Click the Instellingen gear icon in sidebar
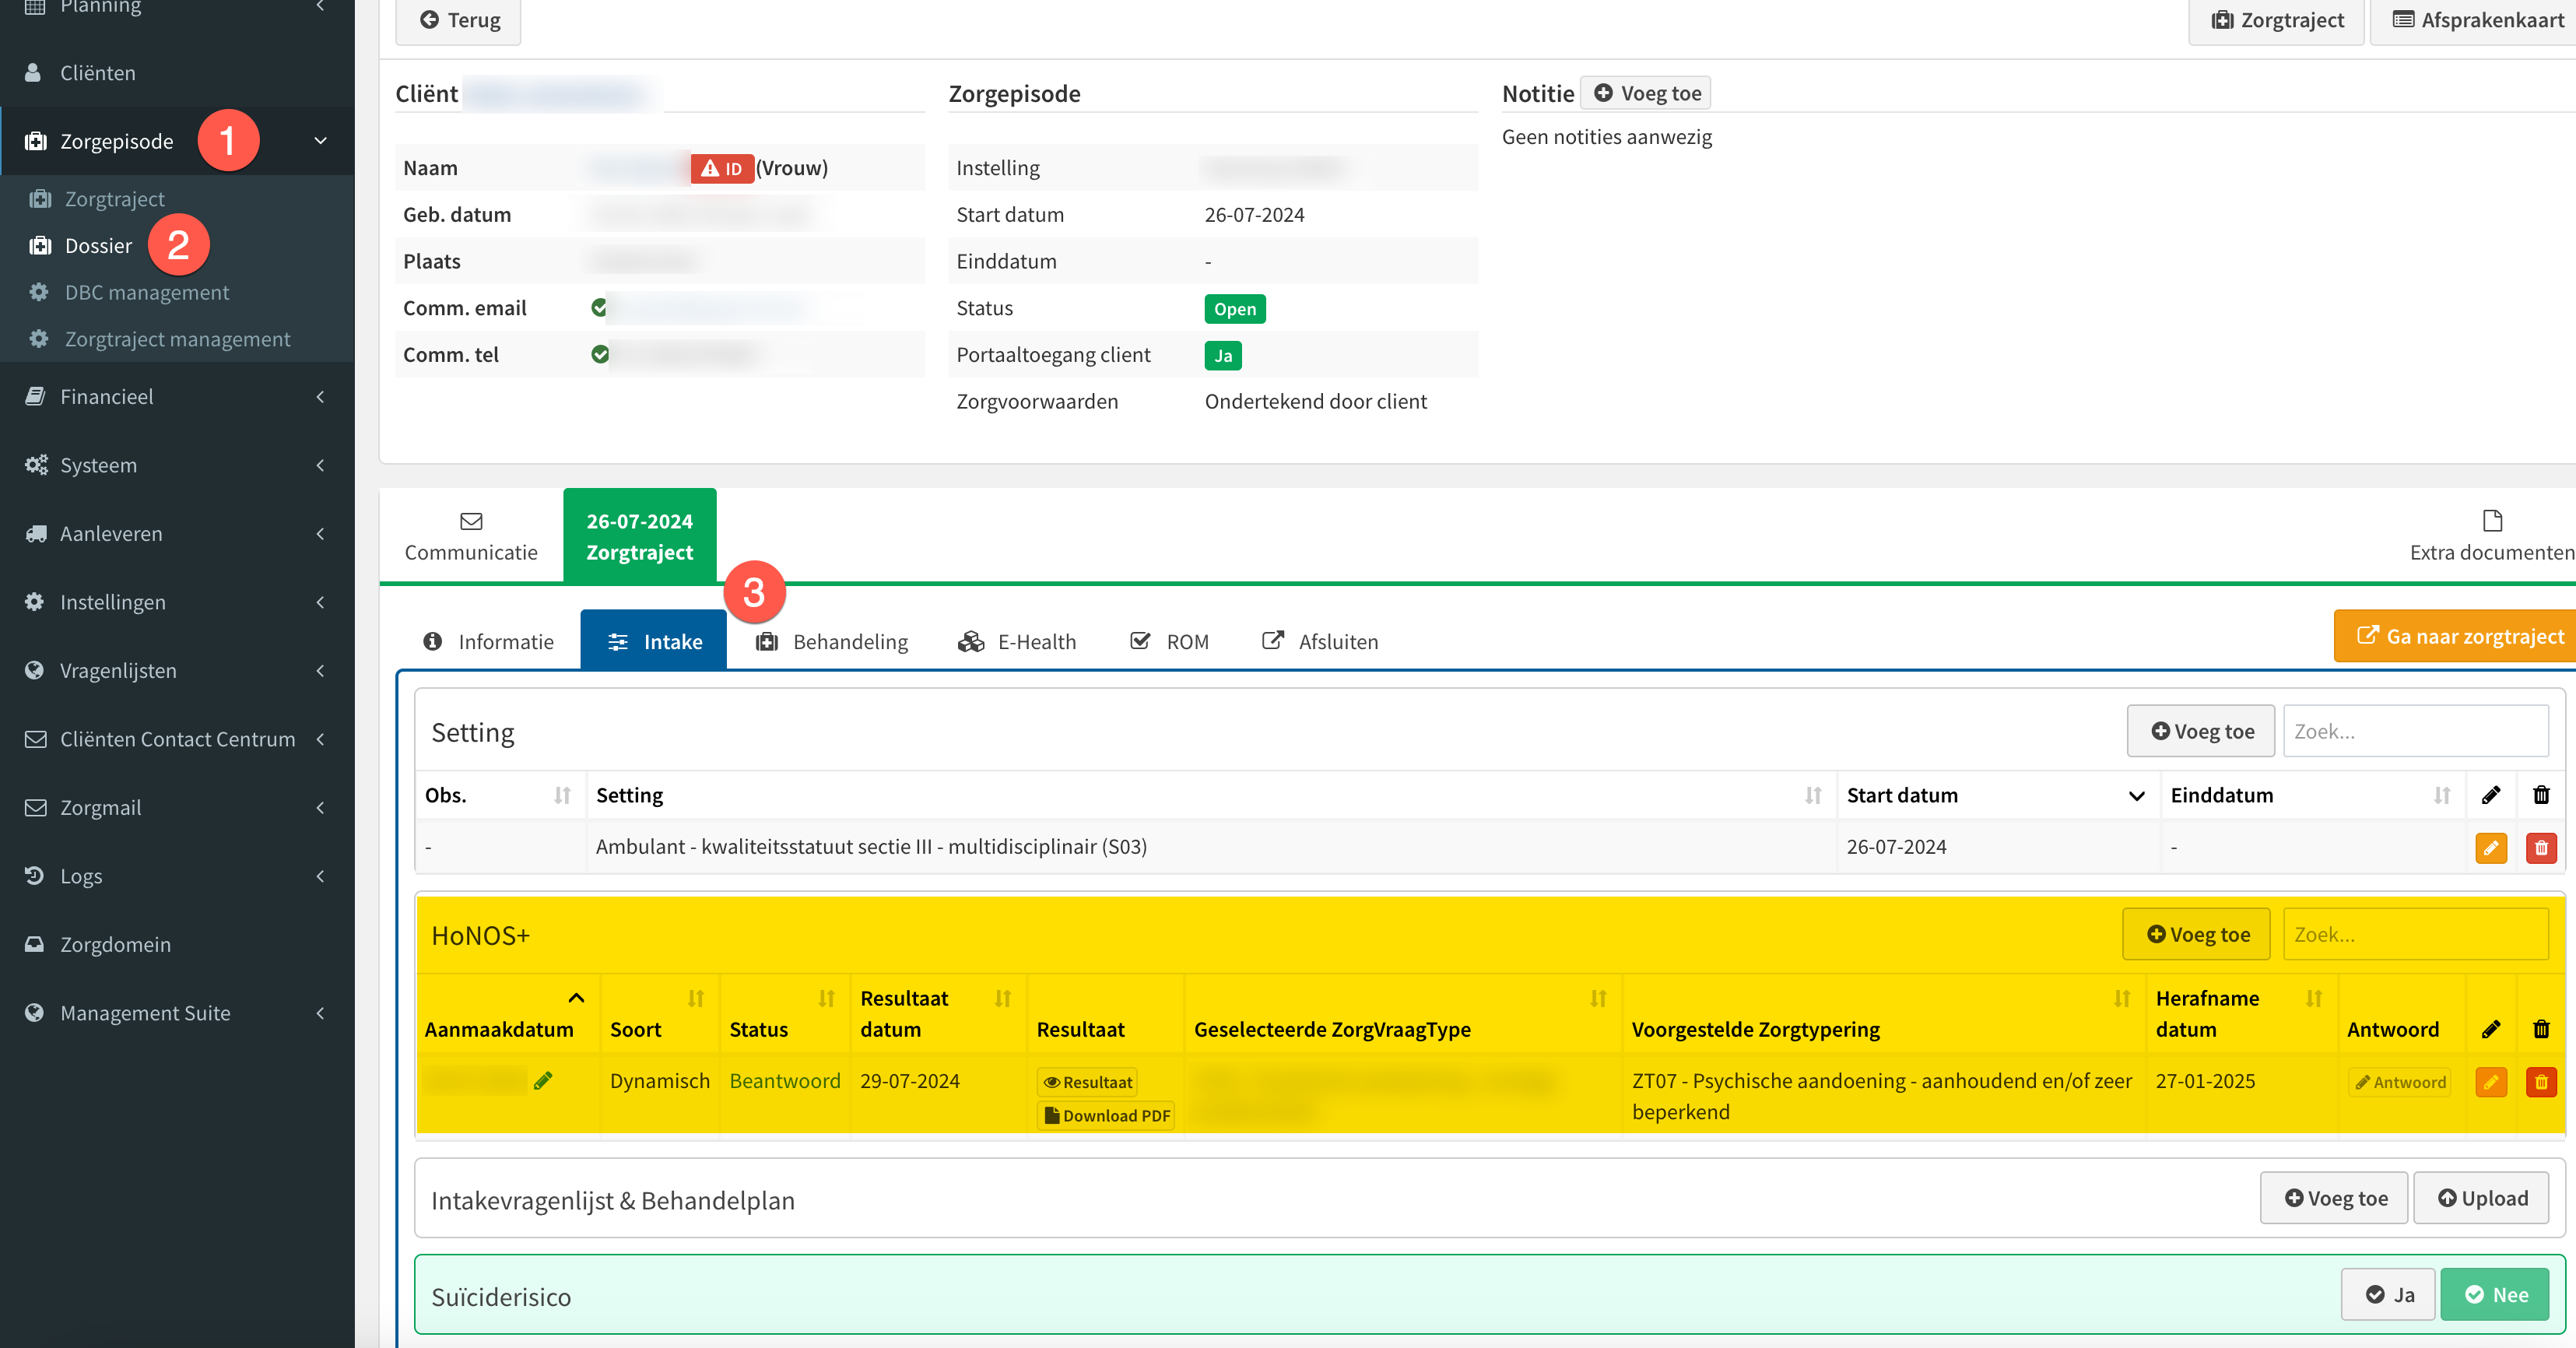The image size is (2576, 1348). click(34, 601)
